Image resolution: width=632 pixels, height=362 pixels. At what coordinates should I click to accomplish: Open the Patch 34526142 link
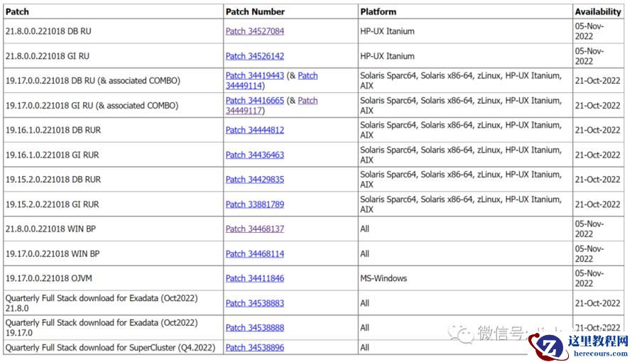[255, 56]
